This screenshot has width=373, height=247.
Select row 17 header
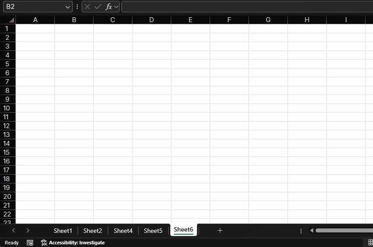tap(8, 170)
